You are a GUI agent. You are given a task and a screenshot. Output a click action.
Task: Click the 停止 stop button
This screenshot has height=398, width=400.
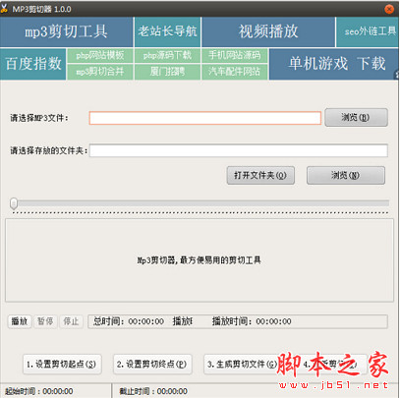coord(71,321)
